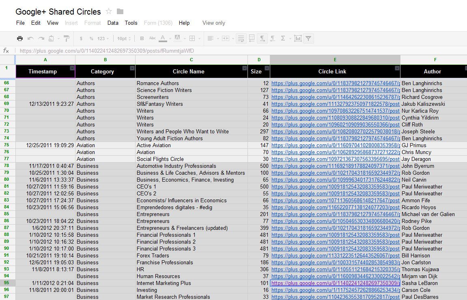Click the merge cells icon
467x300 pixels.
226,39
